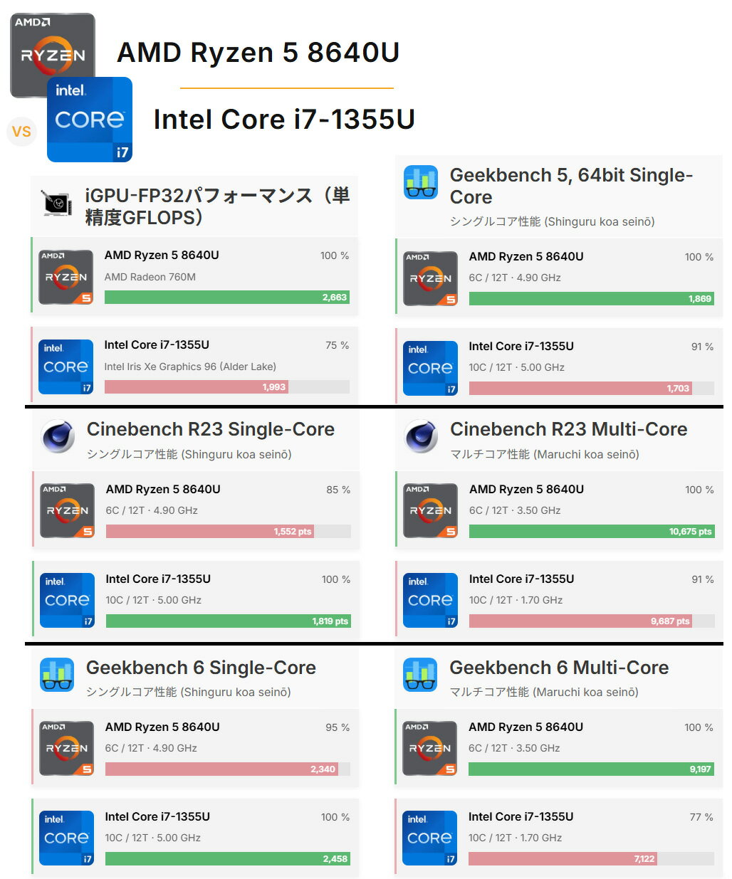The width and height of the screenshot is (732, 879).
Task: Click the green 2,663 iGPU score bar
Action: click(226, 298)
